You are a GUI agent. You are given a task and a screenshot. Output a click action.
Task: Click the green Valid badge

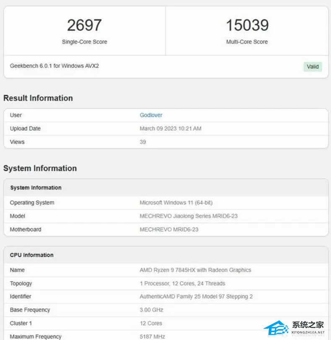click(313, 67)
